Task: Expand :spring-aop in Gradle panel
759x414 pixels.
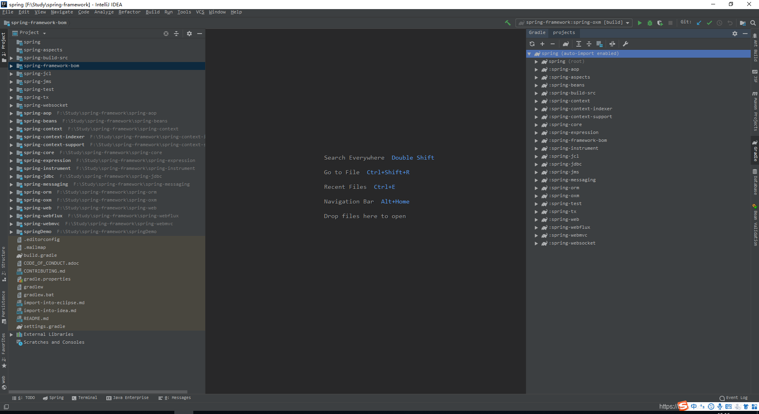Action: 536,70
